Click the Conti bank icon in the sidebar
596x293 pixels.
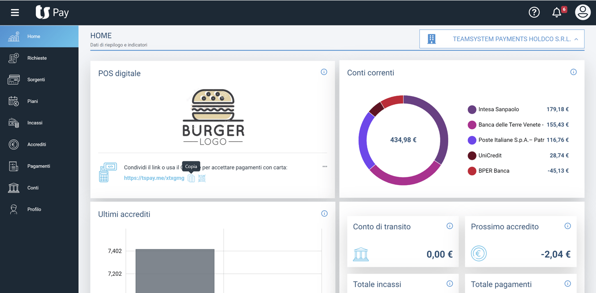[14, 188]
